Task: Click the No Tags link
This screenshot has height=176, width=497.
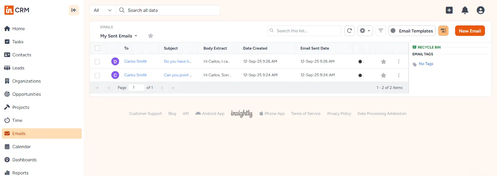Action: pos(426,64)
